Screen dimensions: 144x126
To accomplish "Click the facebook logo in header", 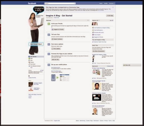I will pyautogui.click(x=32, y=3).
